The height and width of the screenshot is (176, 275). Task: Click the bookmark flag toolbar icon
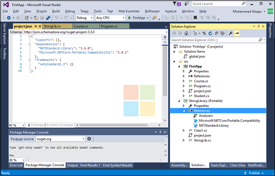tap(195, 18)
